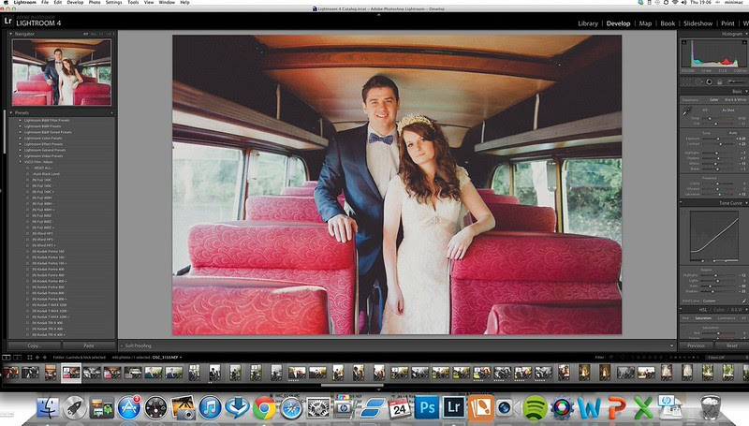The width and height of the screenshot is (749, 426).
Task: Select the Red Eye Correction tool
Action: 710,82
